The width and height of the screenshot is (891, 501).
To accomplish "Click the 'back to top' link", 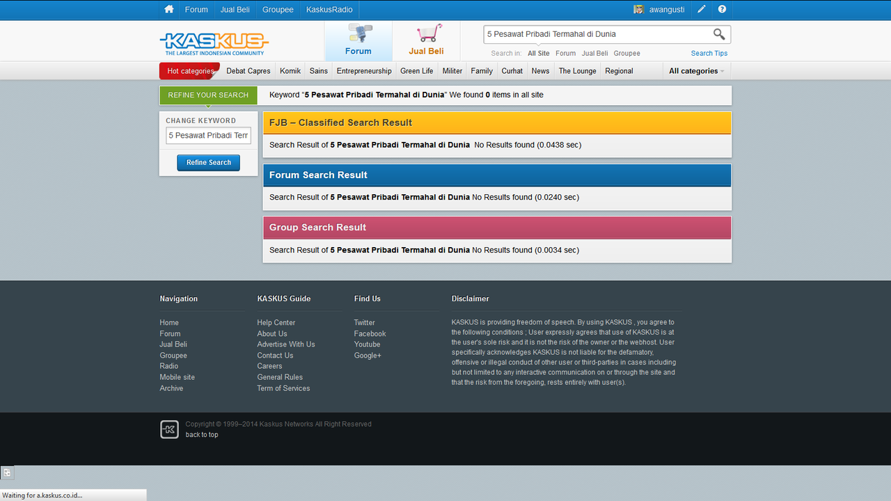I will (202, 435).
